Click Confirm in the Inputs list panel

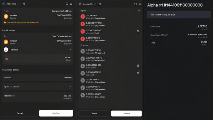point(126,113)
